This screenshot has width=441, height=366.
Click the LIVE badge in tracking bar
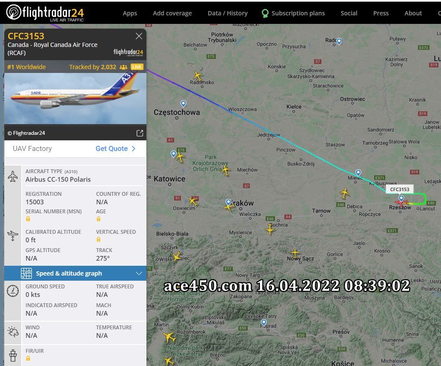point(137,67)
